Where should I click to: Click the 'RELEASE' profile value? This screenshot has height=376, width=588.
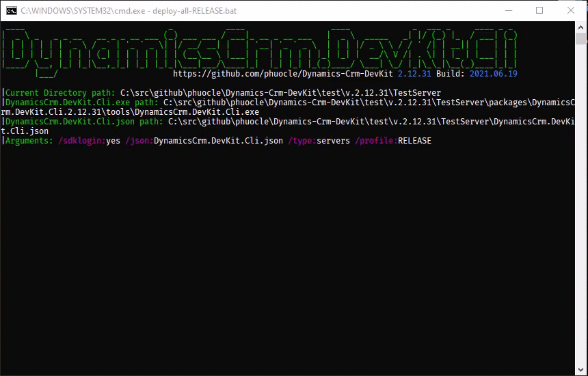(x=415, y=141)
